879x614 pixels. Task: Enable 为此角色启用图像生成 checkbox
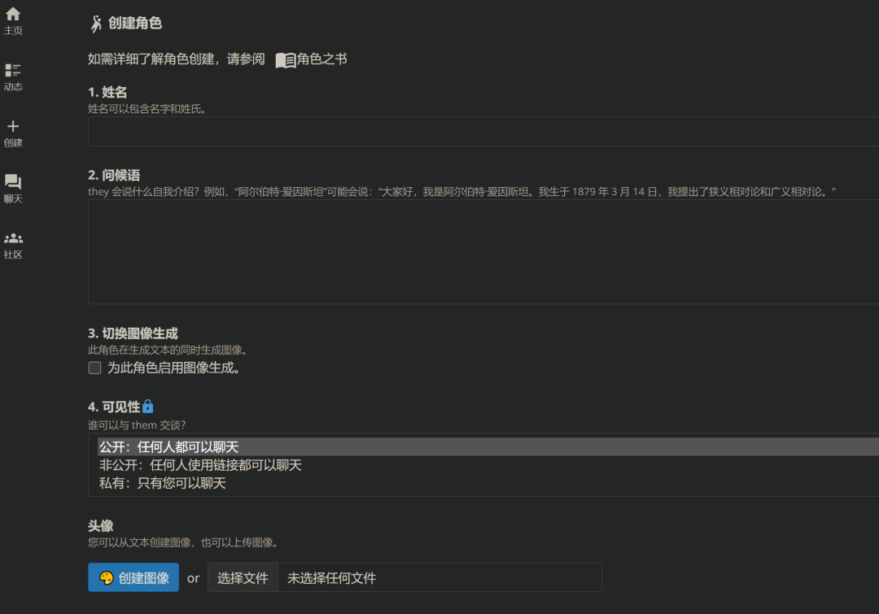pos(94,368)
